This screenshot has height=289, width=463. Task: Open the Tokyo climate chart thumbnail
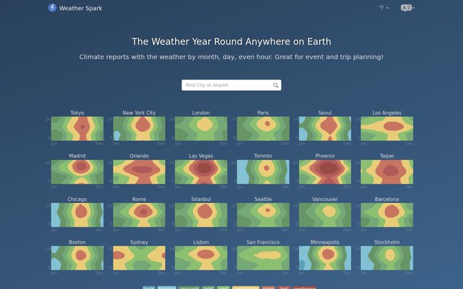click(x=77, y=128)
